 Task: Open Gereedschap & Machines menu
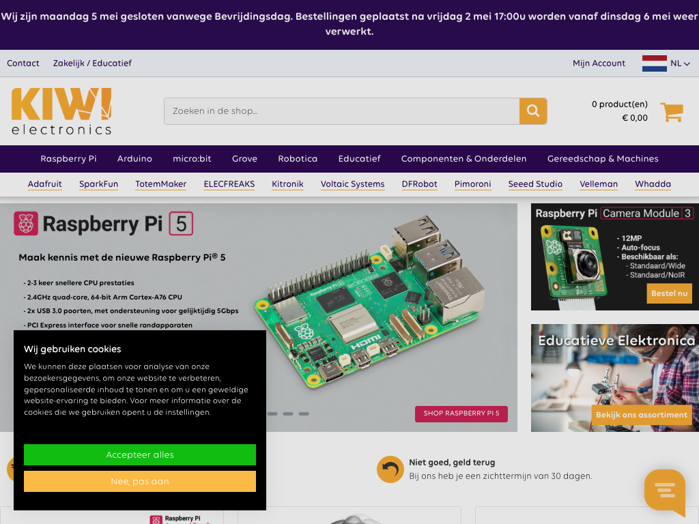pos(603,158)
